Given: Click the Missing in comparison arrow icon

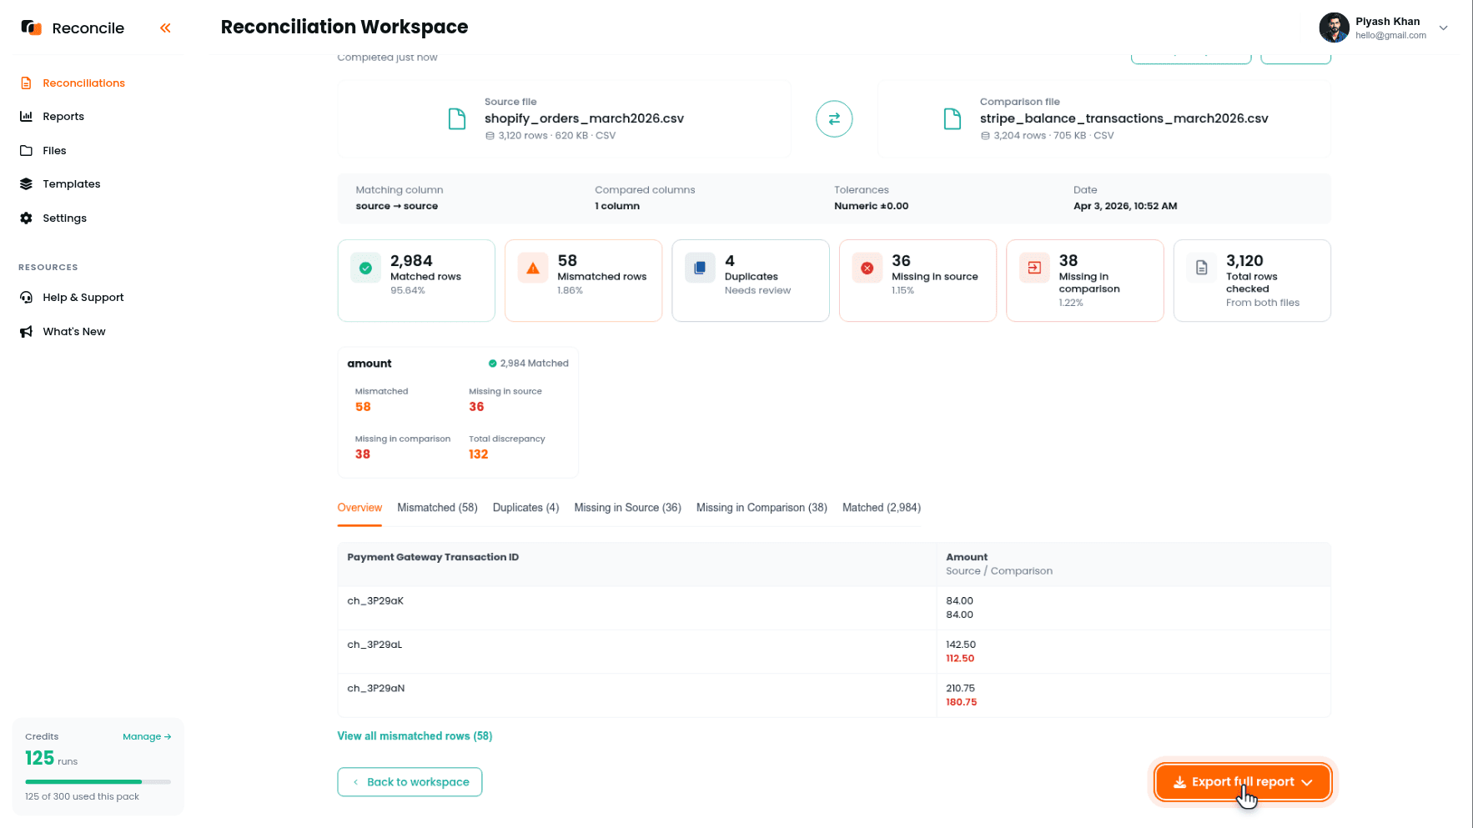Looking at the screenshot, I should coord(1034,268).
